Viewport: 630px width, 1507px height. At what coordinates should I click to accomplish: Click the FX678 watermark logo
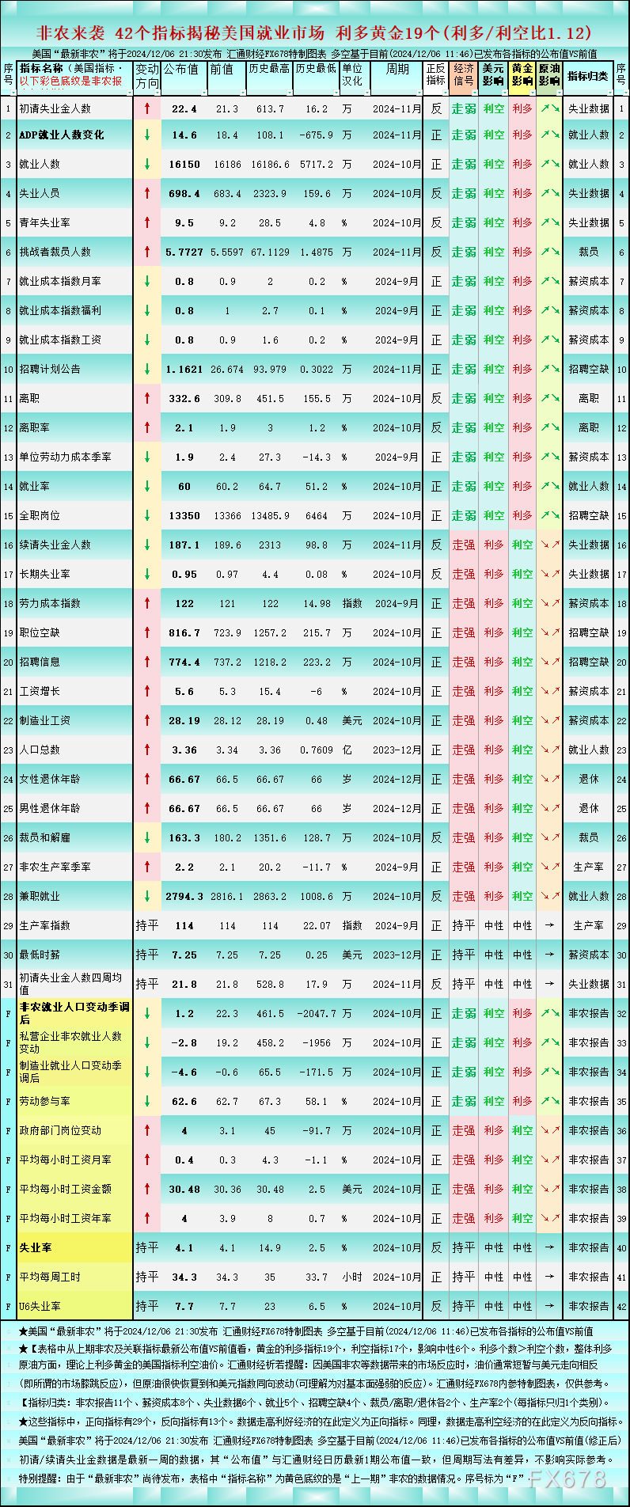[x=568, y=1479]
